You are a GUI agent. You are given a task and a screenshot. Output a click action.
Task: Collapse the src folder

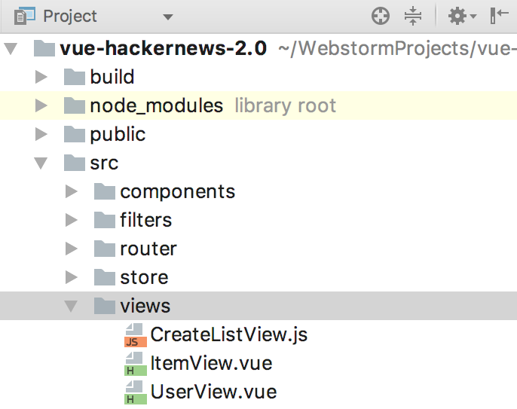tap(41, 163)
